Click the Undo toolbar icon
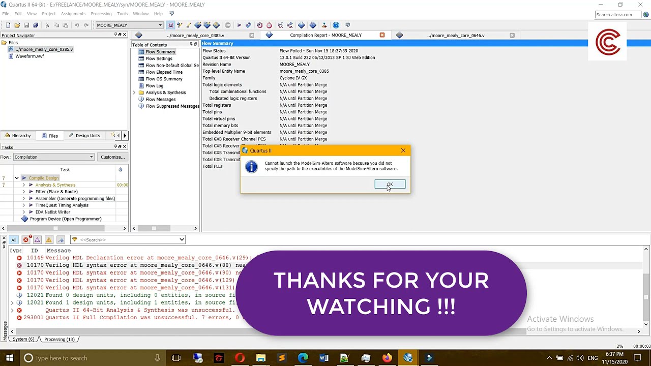 (x=77, y=25)
